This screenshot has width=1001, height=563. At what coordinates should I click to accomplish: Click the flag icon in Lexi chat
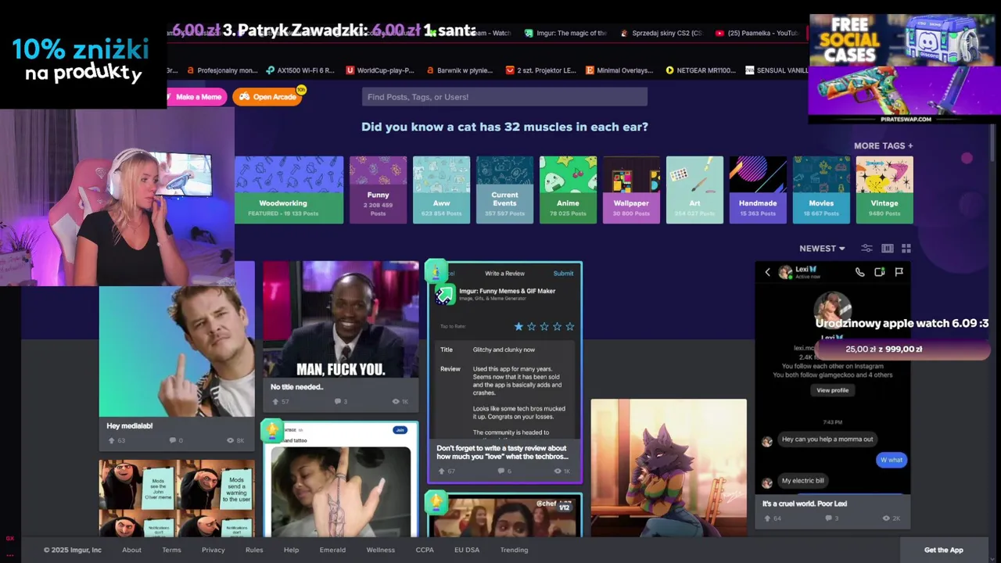[x=899, y=272]
